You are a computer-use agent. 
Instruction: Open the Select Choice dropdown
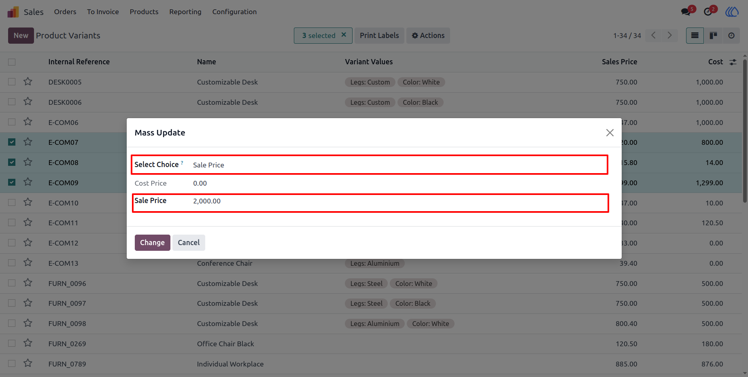pyautogui.click(x=399, y=165)
